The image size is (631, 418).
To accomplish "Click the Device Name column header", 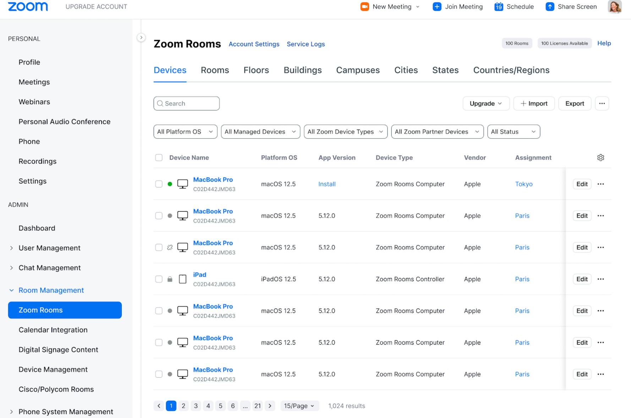I will tap(189, 158).
